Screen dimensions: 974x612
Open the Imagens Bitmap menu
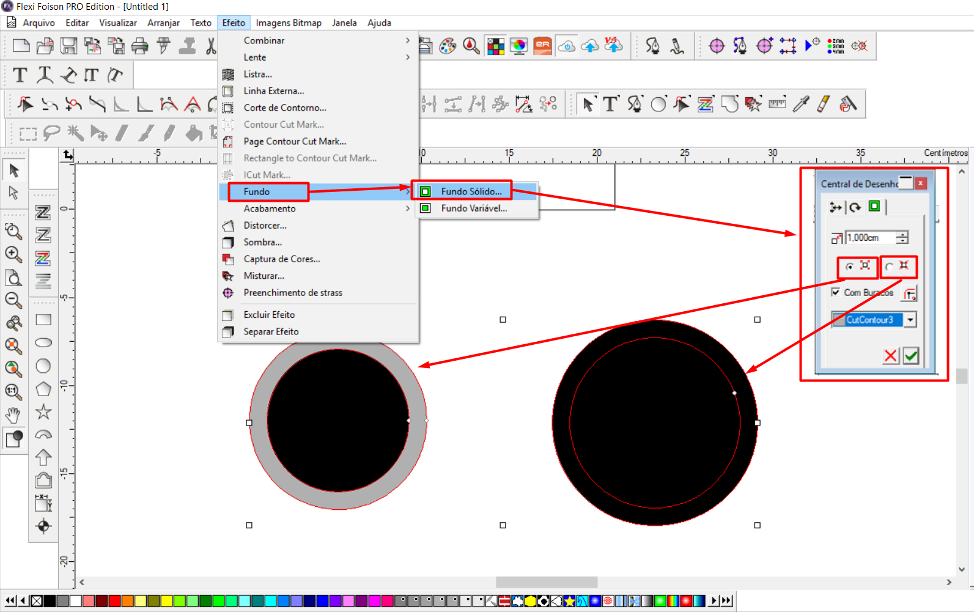tap(289, 23)
